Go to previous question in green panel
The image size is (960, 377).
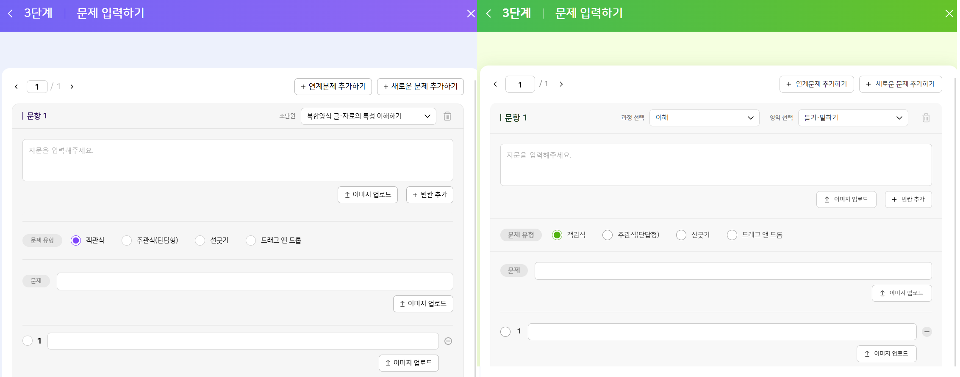495,84
